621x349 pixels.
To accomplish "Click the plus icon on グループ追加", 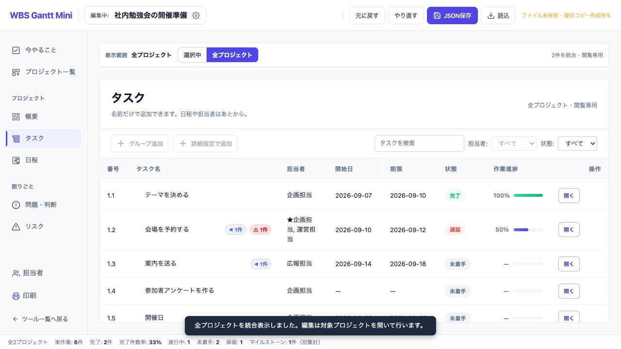I will tap(121, 143).
